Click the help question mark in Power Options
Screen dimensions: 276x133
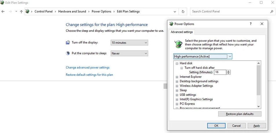251,24
